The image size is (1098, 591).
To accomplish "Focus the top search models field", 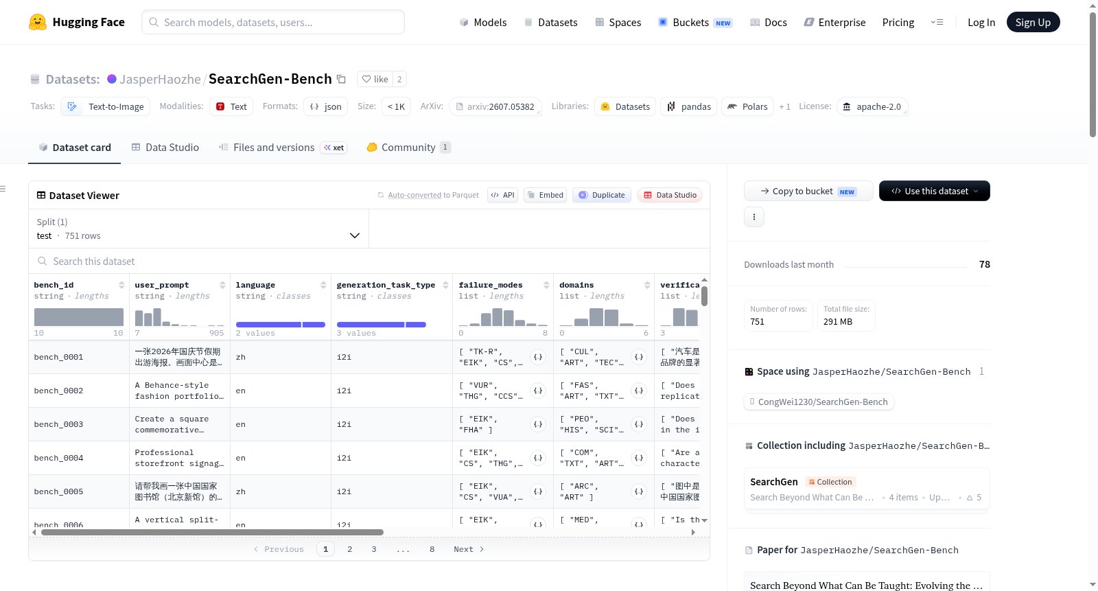I will [x=273, y=22].
